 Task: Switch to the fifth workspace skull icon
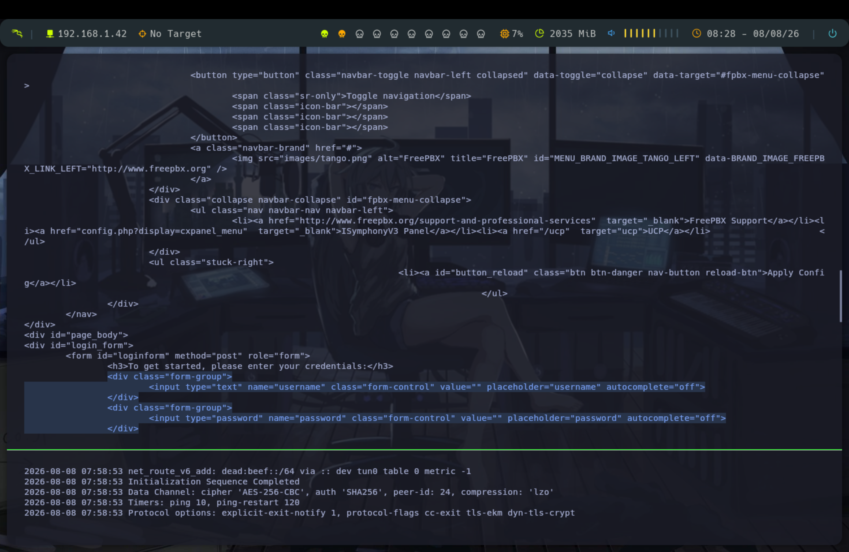click(394, 34)
